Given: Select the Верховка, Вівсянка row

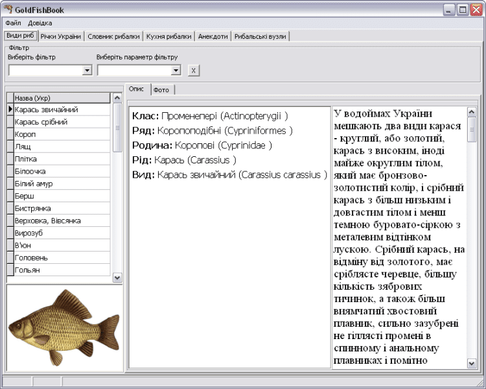Looking at the screenshot, I should (x=62, y=221).
